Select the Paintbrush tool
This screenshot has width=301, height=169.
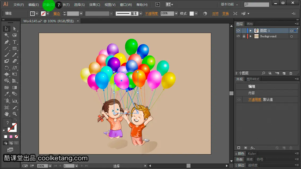click(x=7, y=55)
